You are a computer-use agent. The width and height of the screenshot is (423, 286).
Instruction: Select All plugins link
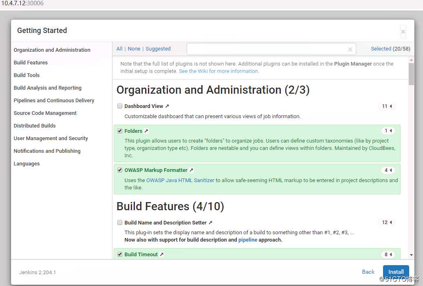pos(119,49)
